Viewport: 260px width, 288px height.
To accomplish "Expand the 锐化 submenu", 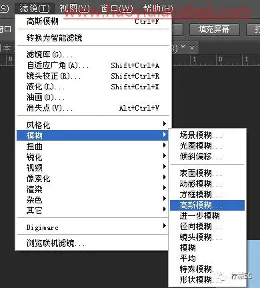I will point(92,157).
